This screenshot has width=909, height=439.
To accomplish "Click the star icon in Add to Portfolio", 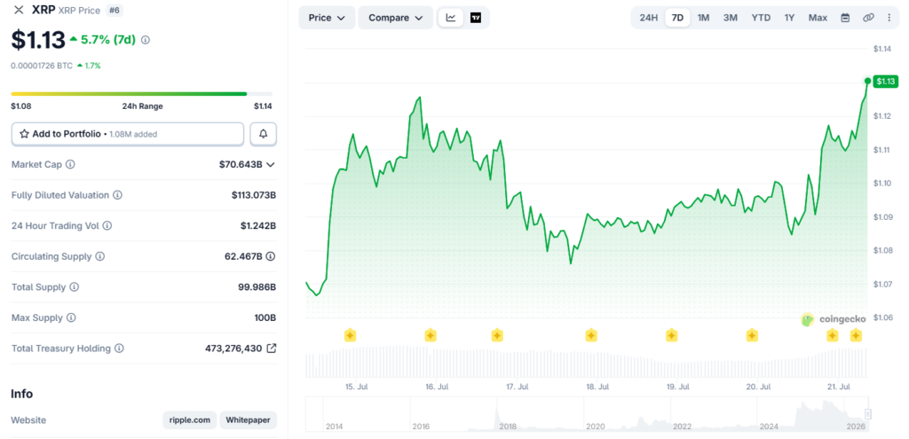I will [24, 134].
